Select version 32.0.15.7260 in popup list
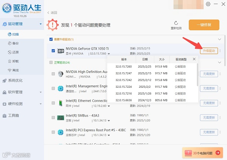The image size is (227, 160). click(x=152, y=67)
